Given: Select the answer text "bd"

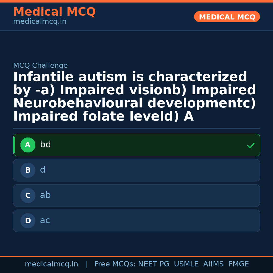Looking at the screenshot, I should 45,145.
